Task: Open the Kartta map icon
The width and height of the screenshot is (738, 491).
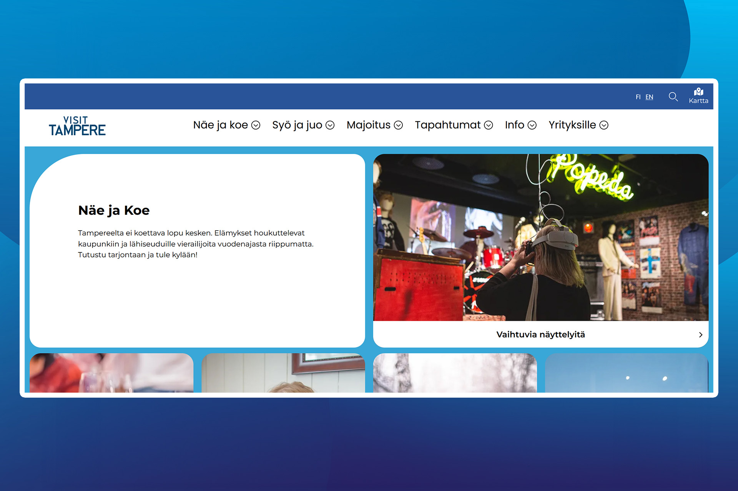Action: pos(698,92)
